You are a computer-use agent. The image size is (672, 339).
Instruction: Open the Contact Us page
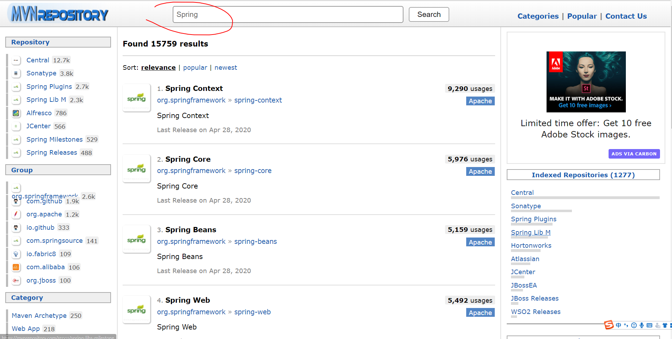pos(626,16)
